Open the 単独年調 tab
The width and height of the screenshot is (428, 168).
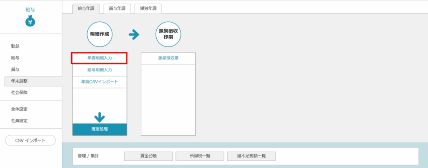[148, 8]
